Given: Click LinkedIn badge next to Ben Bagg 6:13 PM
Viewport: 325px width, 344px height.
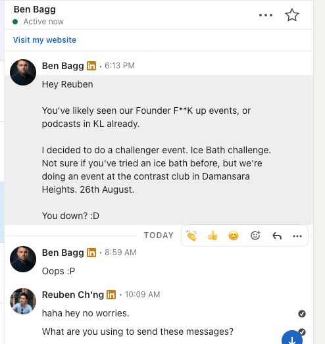Looking at the screenshot, I should 91,66.
